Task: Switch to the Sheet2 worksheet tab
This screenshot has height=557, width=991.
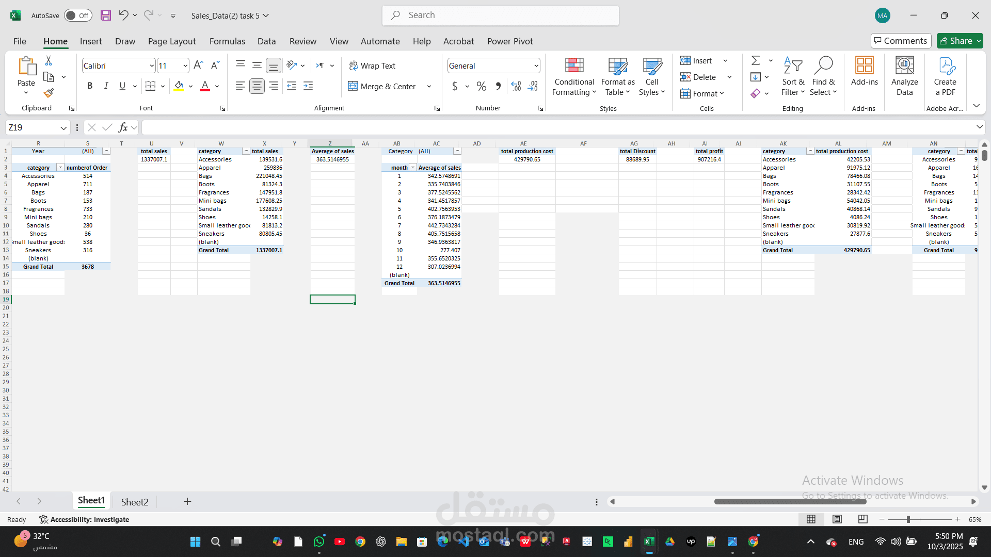Action: point(135,502)
